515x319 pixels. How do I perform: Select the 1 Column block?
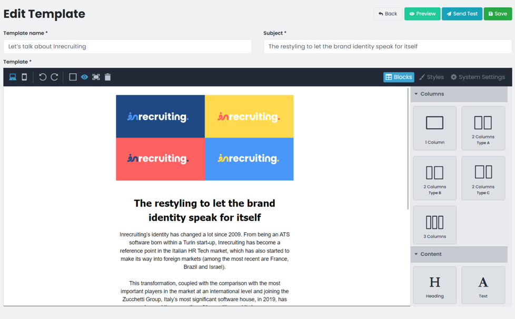434,128
